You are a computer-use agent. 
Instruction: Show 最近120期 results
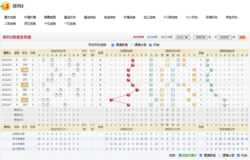(x=167, y=37)
